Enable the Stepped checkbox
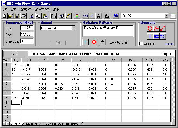The width and height of the screenshot is (178, 128). tap(141, 44)
